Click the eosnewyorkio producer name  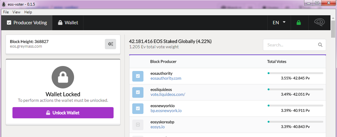point(163,106)
